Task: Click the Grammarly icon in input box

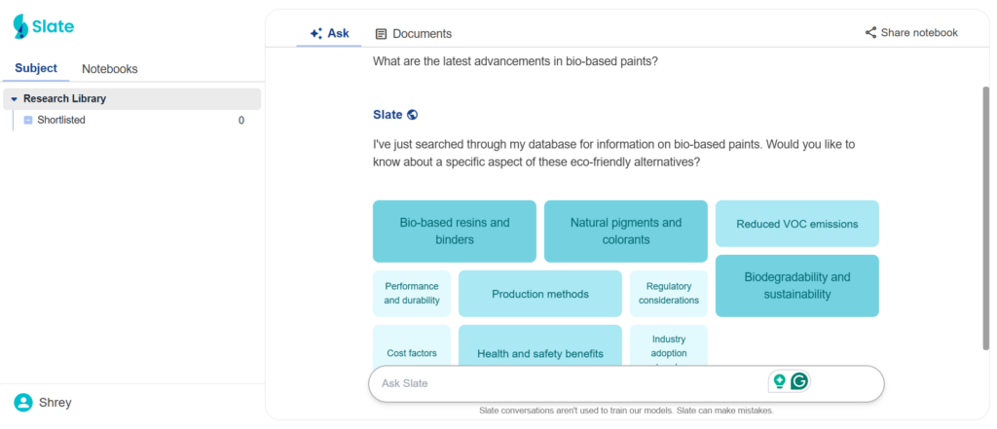Action: coord(799,382)
